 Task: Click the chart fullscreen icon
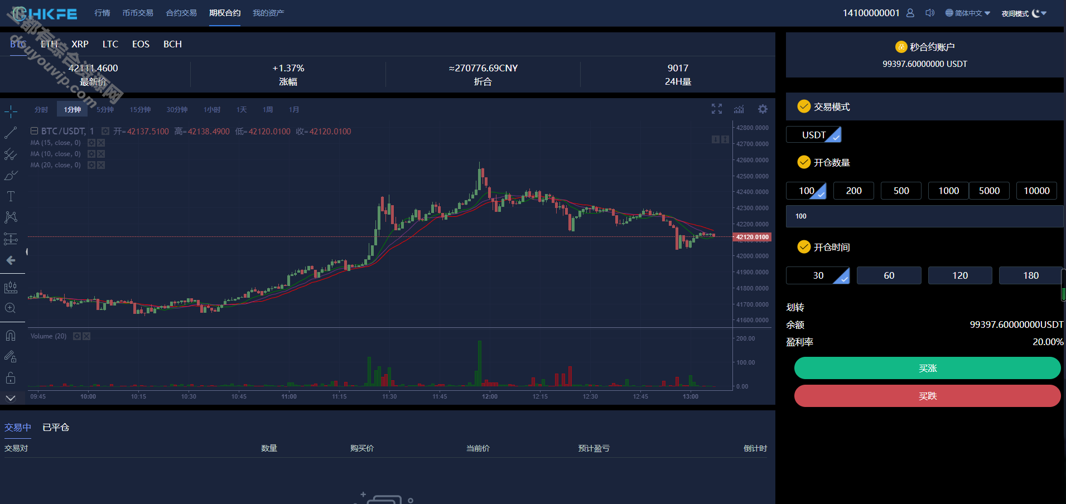point(717,109)
